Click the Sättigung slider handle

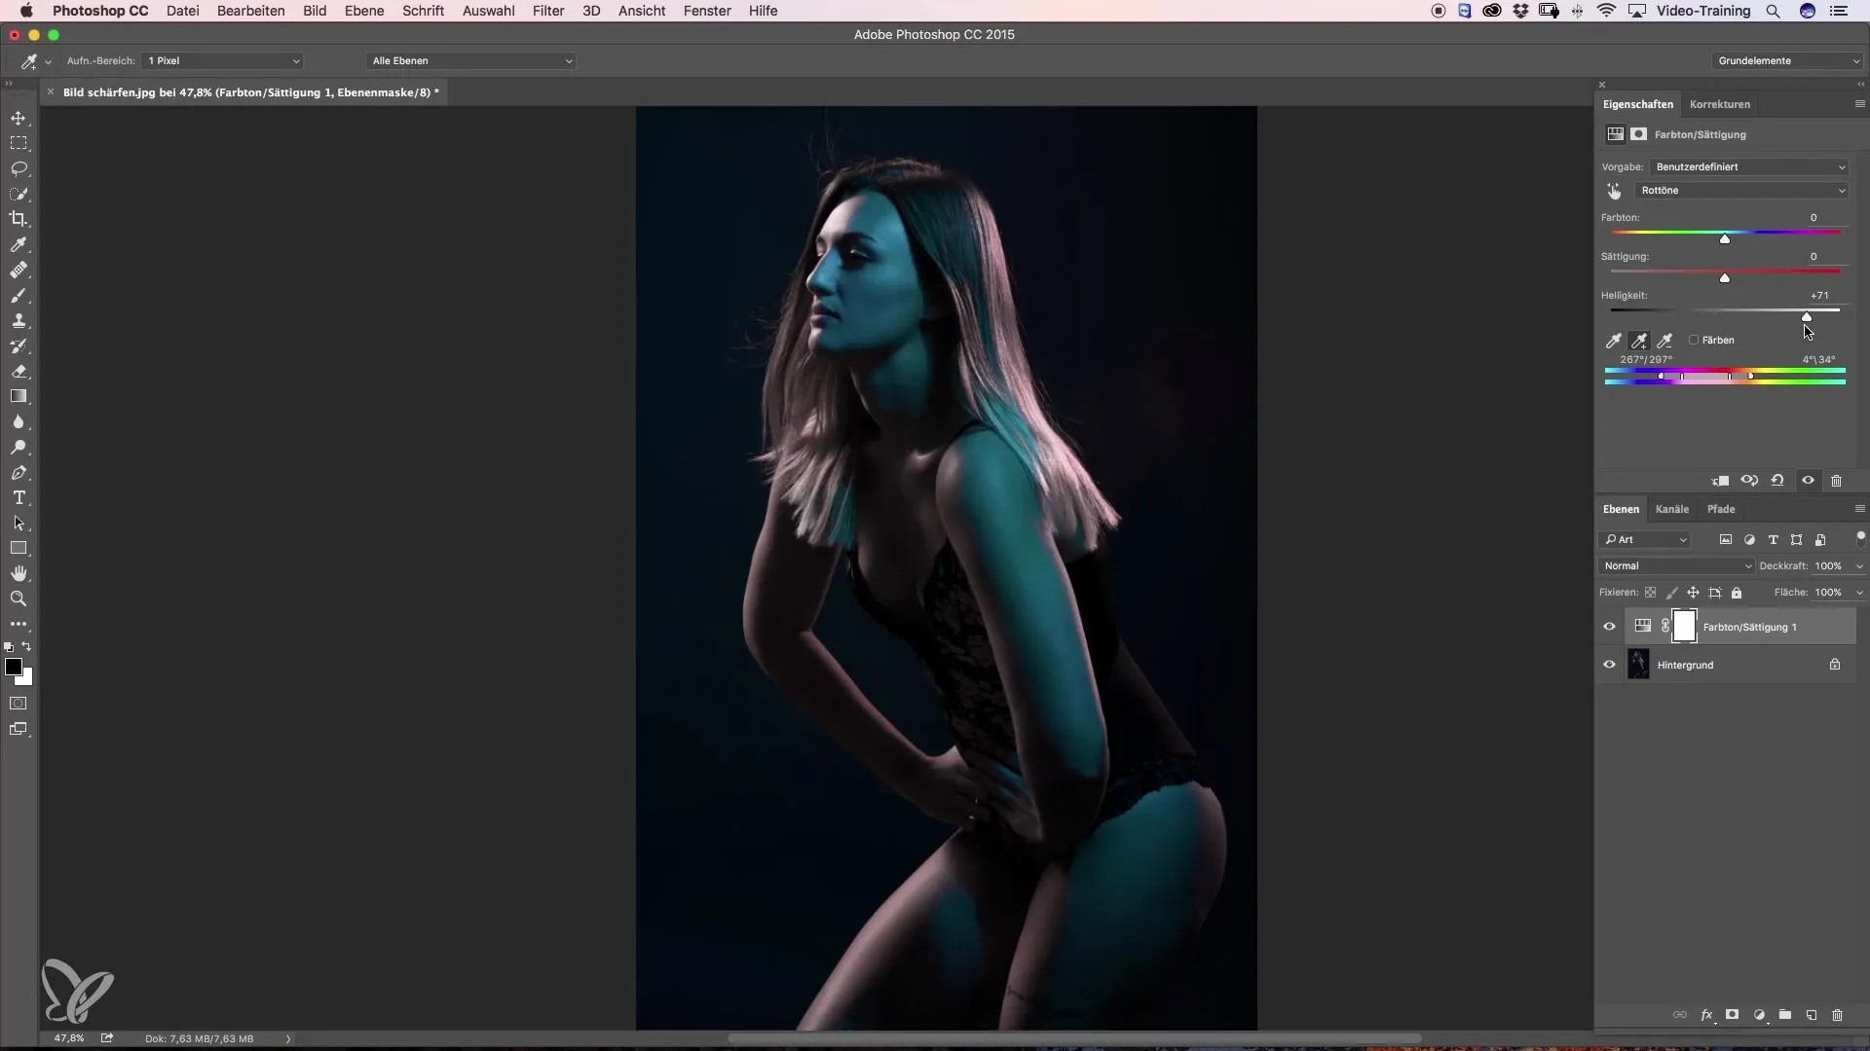(1725, 277)
